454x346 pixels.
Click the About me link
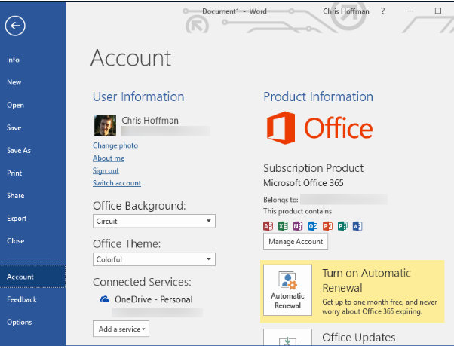coord(109,158)
